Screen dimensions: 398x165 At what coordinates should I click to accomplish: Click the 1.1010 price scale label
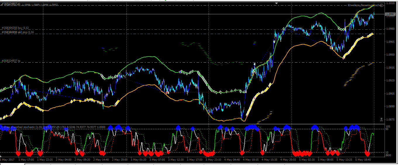390,3
